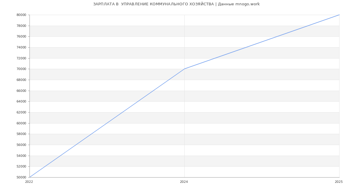354x192 pixels.
Task: Select the 62000 y-axis label
Action: [21, 112]
